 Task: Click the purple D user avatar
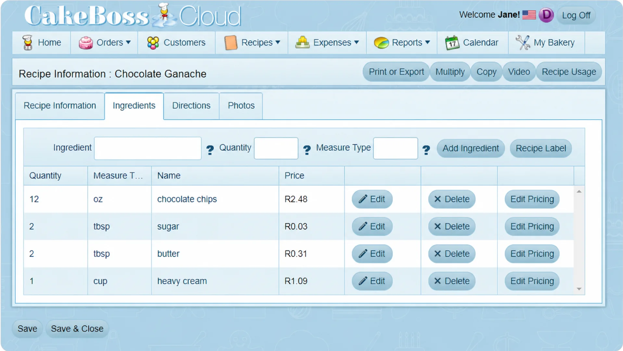(x=546, y=15)
